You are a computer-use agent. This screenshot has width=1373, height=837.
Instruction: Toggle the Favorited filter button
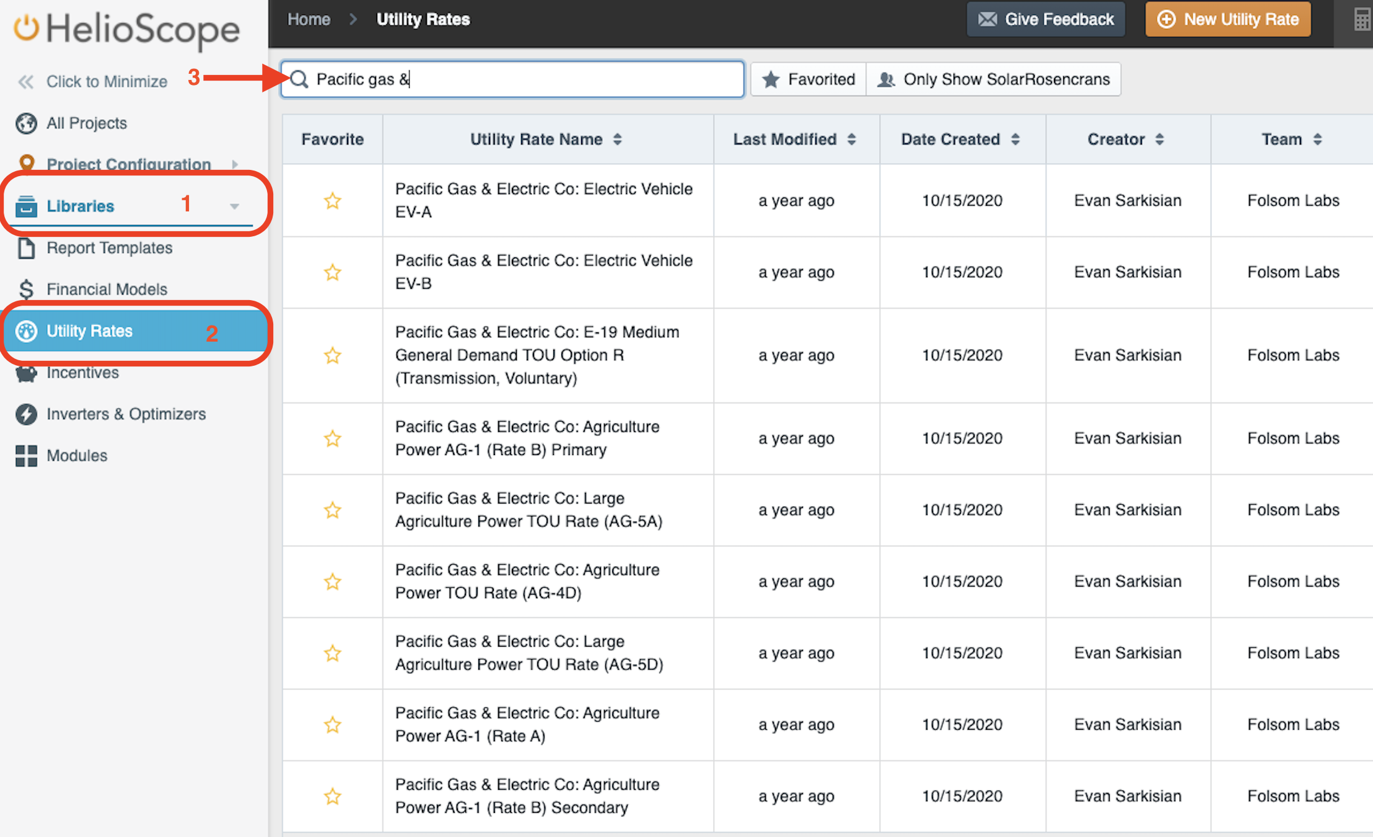pyautogui.click(x=808, y=79)
